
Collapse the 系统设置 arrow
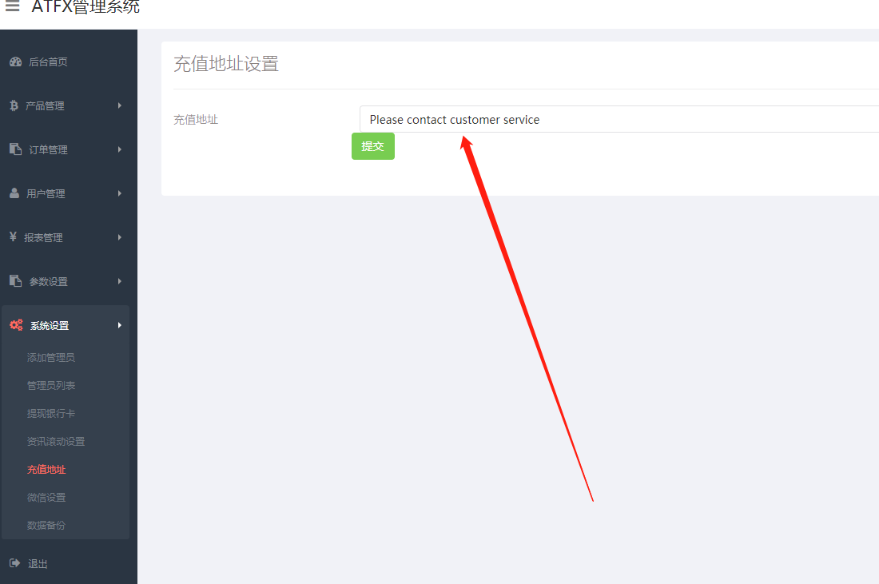click(x=119, y=325)
